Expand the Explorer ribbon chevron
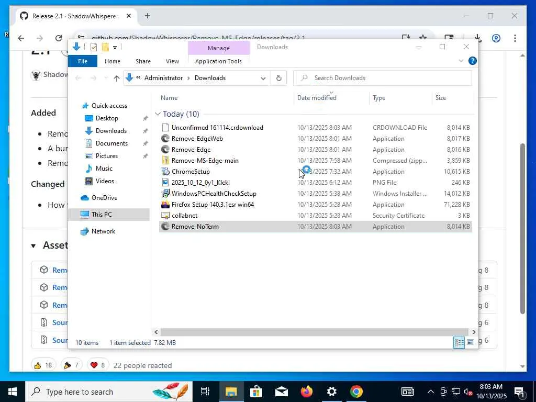 click(x=461, y=61)
